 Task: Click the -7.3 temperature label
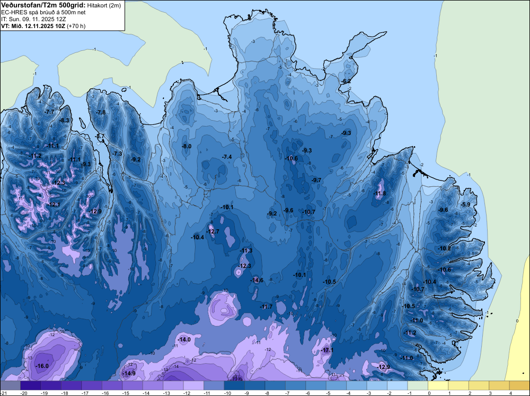coord(117,154)
